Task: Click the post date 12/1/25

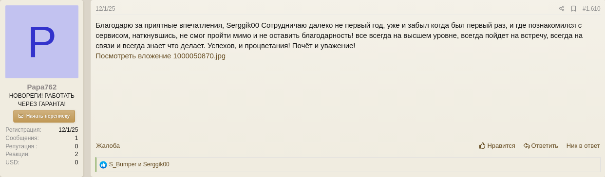Action: pos(105,9)
